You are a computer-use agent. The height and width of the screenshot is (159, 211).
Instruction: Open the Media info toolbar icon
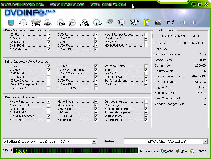24,22
